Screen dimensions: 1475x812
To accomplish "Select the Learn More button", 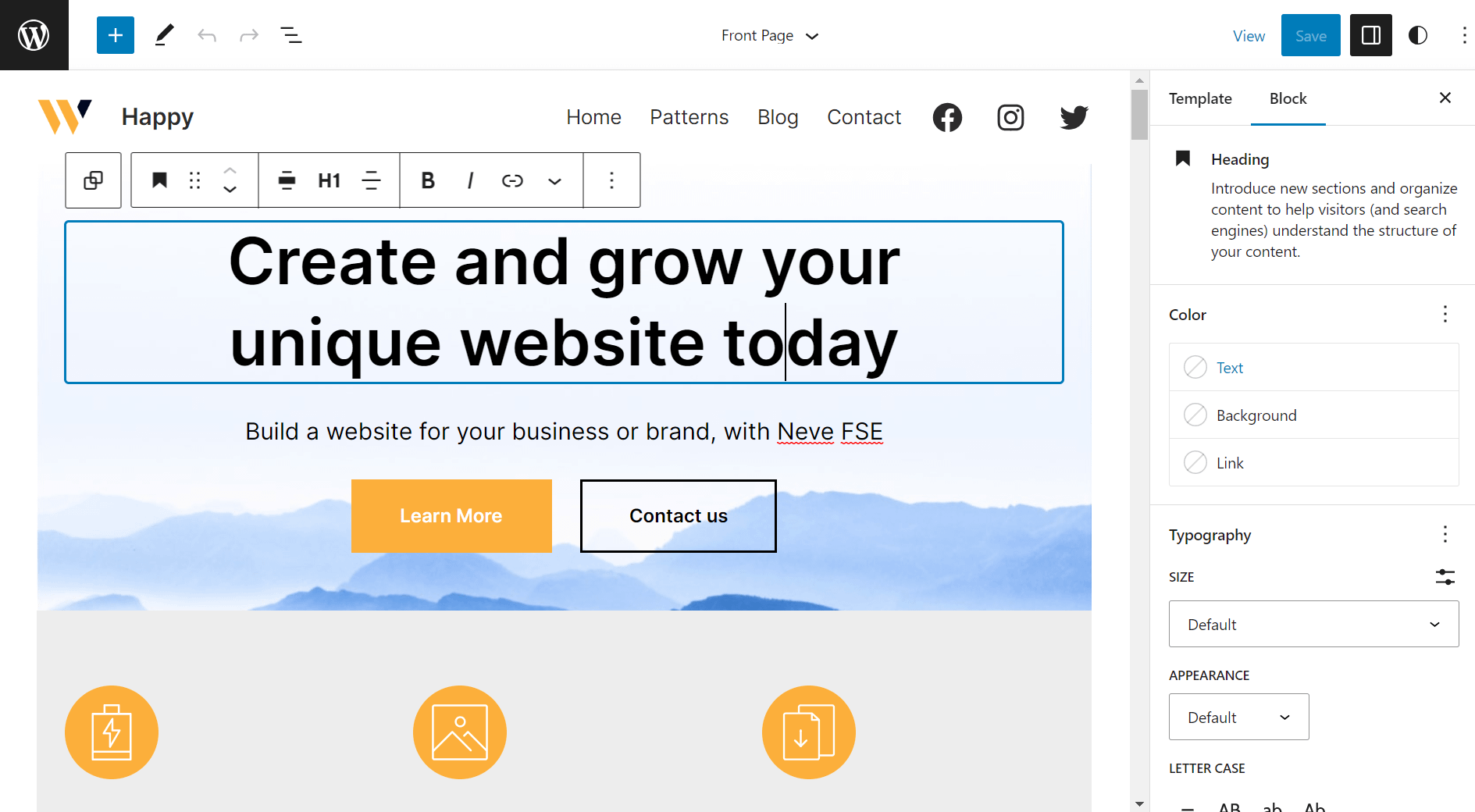I will [x=451, y=516].
